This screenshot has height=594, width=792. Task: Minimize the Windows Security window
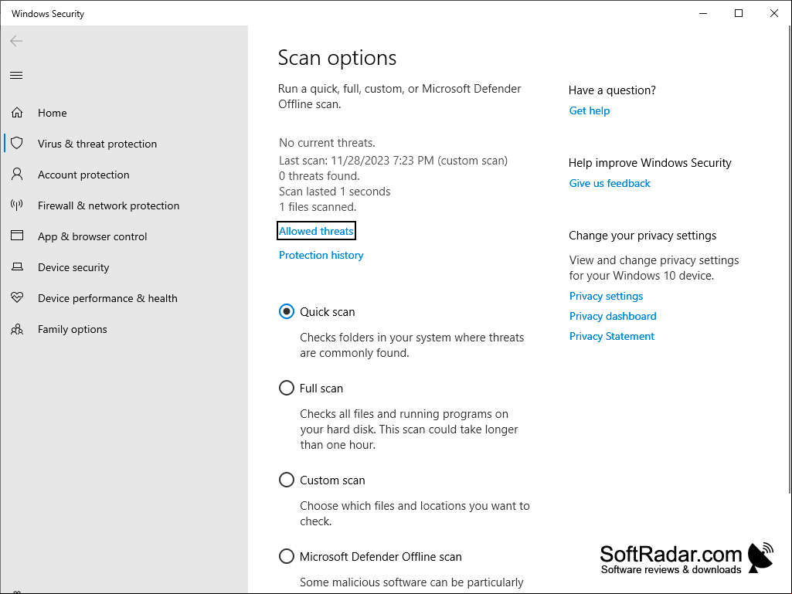click(x=702, y=13)
